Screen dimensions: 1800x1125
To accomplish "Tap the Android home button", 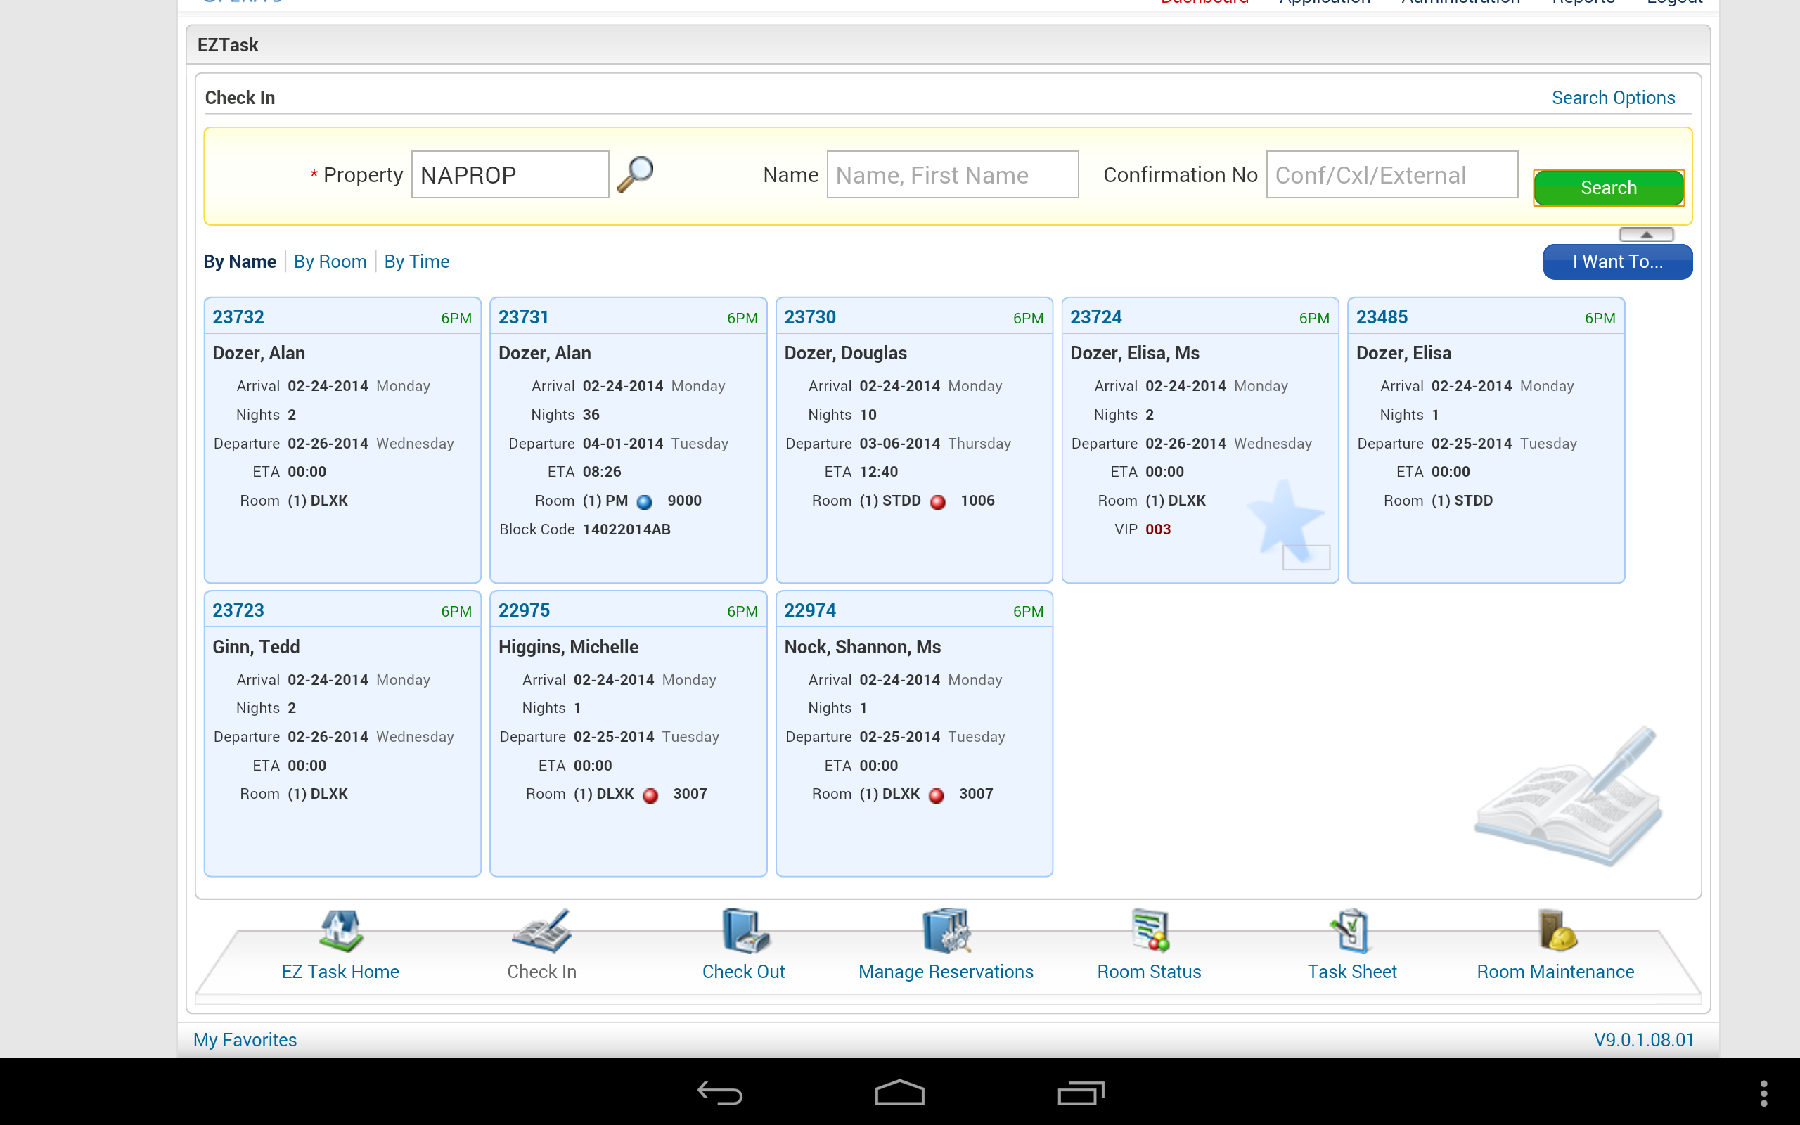I will coord(899,1092).
